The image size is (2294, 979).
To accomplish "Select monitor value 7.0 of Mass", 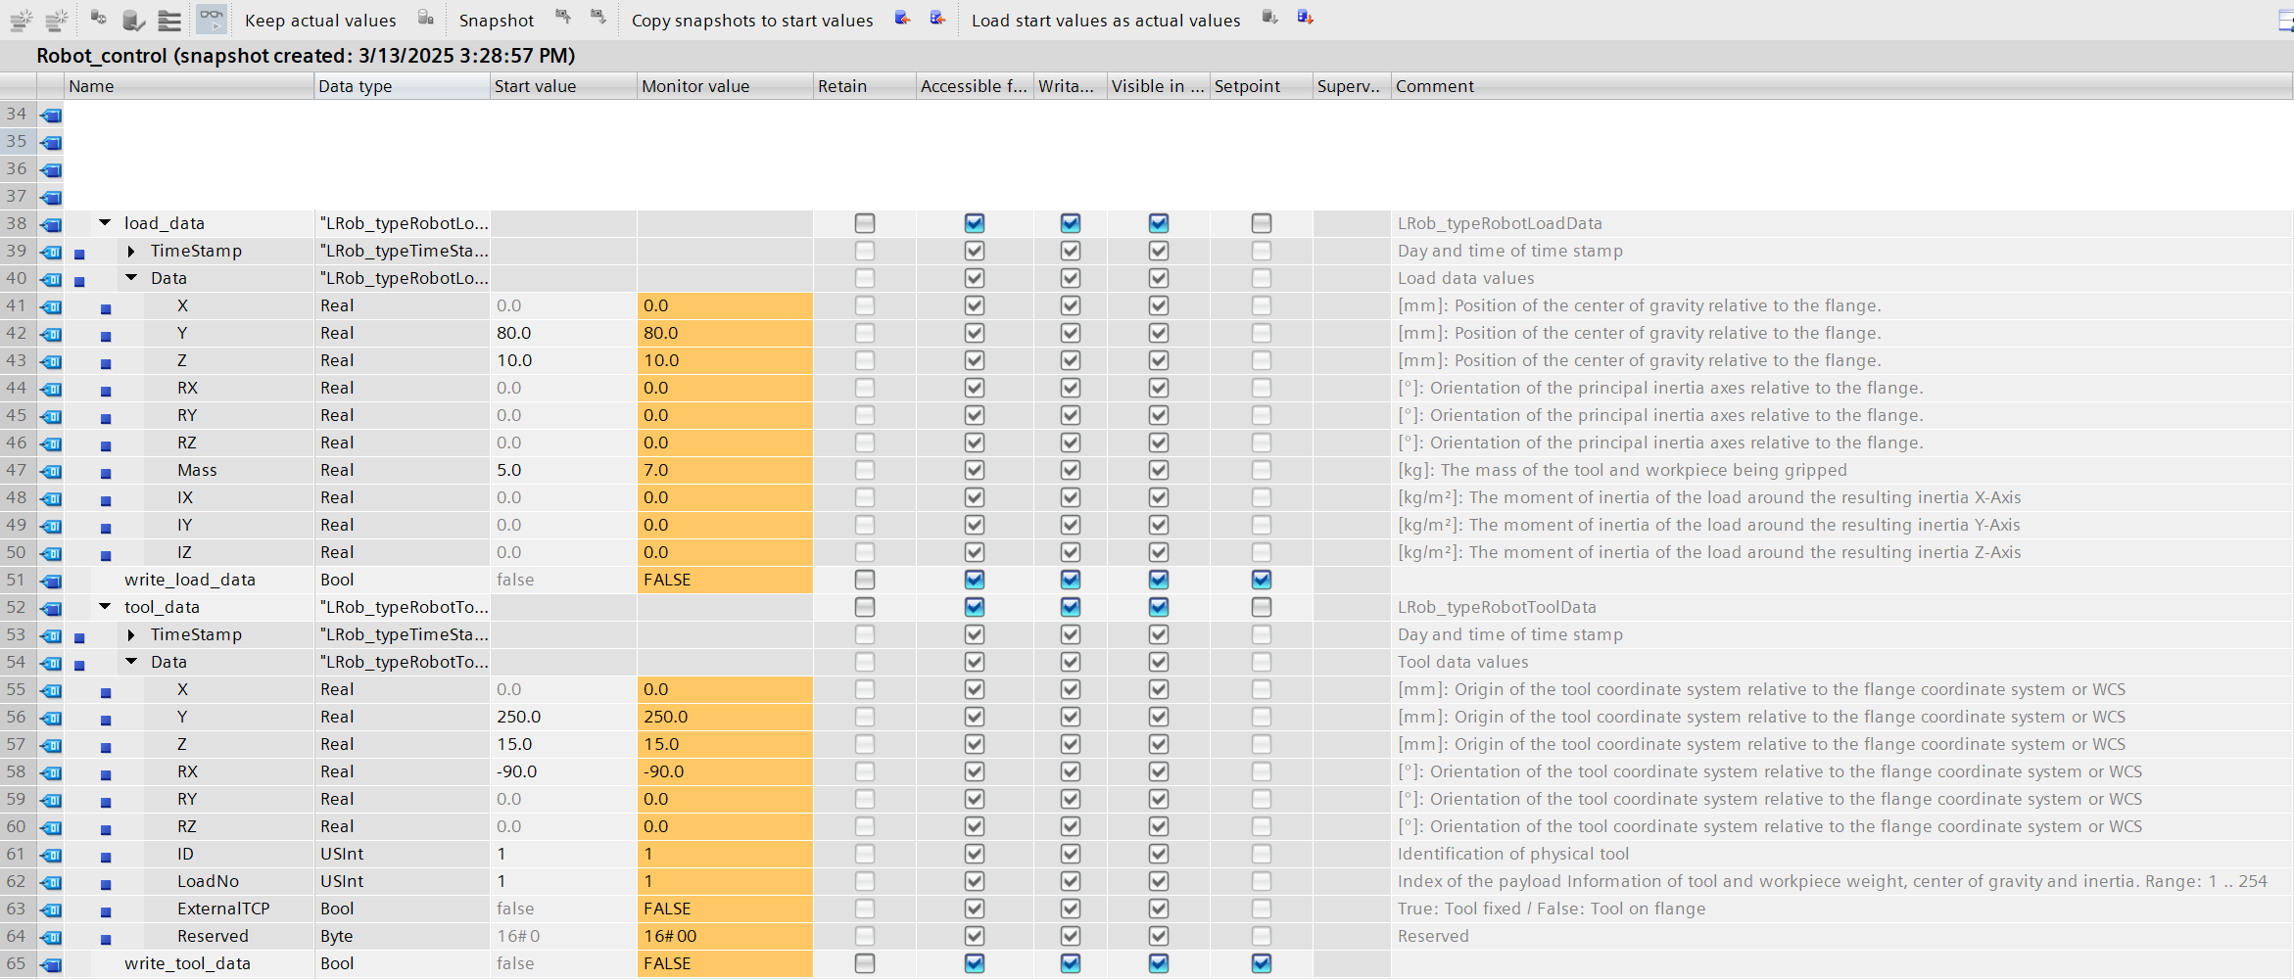I will tap(725, 470).
